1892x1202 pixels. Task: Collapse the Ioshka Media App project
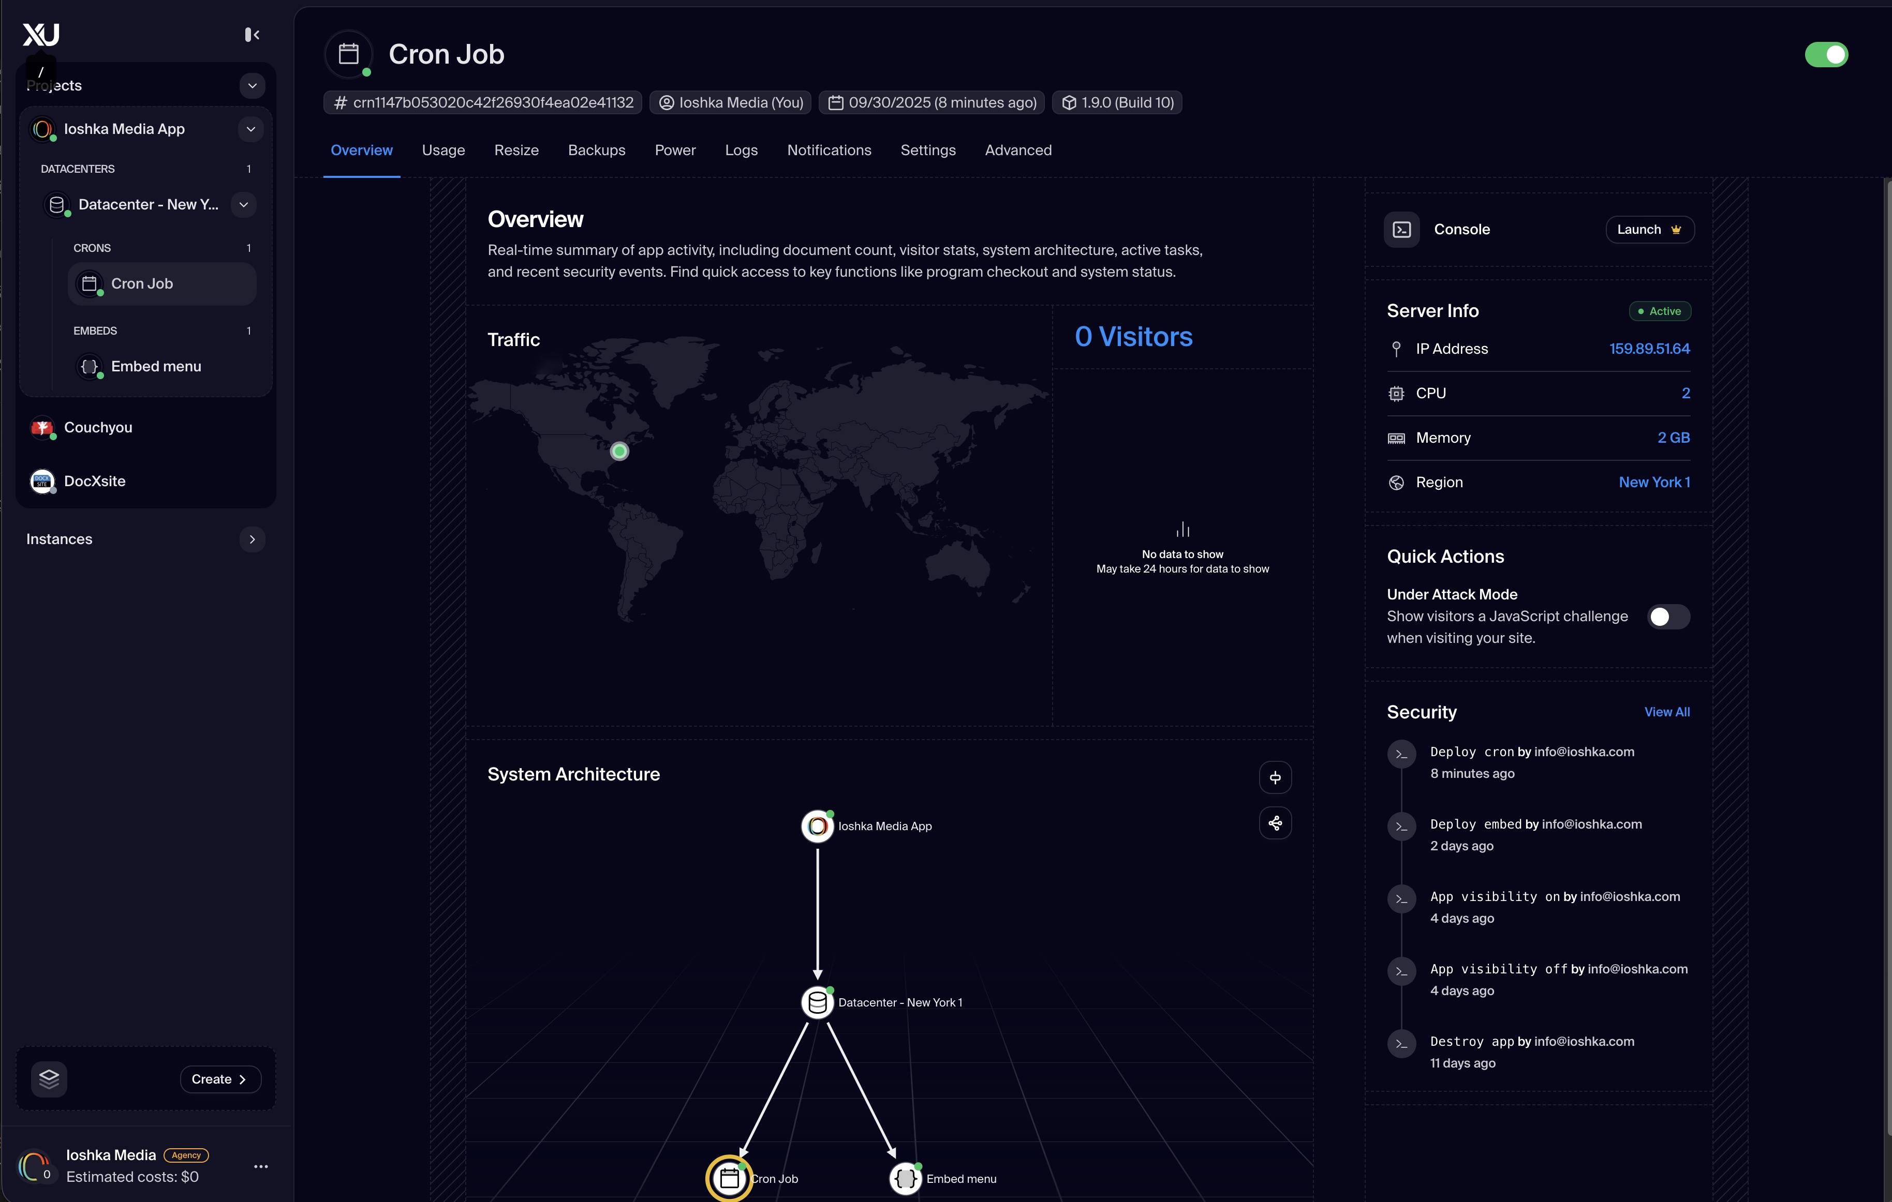[250, 129]
